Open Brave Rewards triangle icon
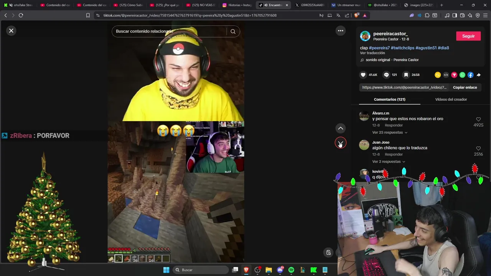 [x=364, y=15]
